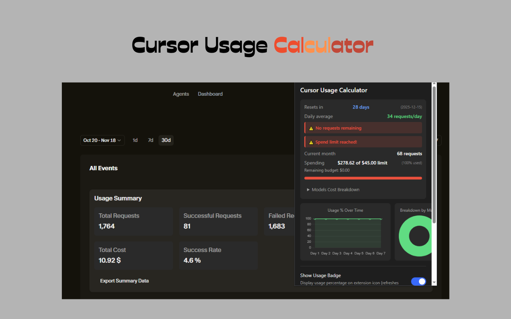Disable the Show Usage Badge toggle
Screen dimensions: 511x319
coord(418,281)
